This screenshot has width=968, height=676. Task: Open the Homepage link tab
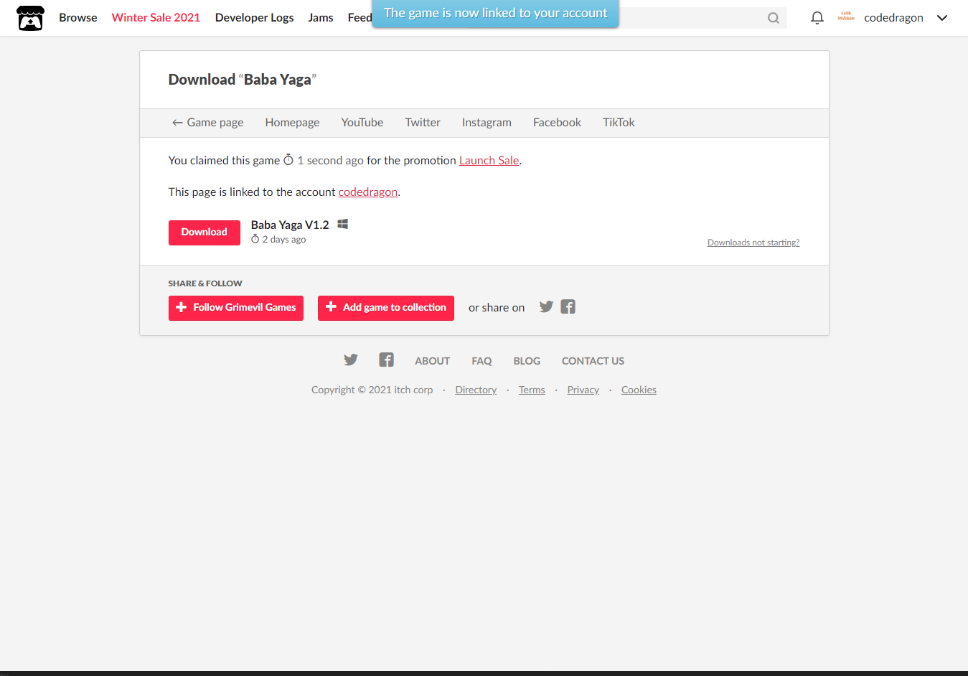tap(292, 123)
